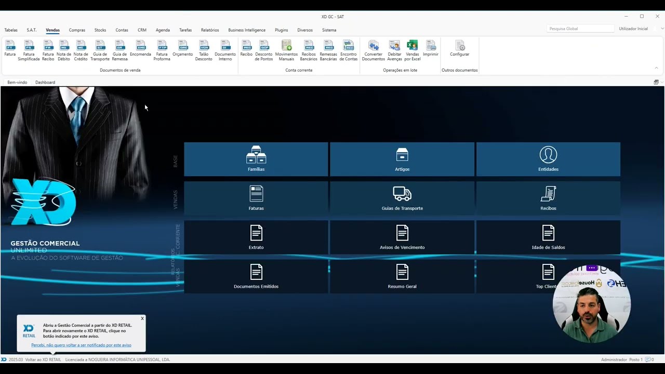Click the Recibo ribbon icon
Image resolution: width=665 pixels, height=374 pixels.
pos(246,48)
